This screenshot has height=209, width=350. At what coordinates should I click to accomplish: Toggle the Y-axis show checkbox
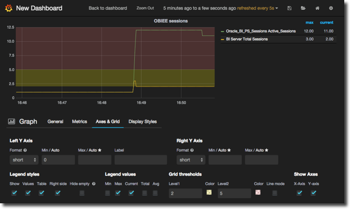(x=313, y=193)
